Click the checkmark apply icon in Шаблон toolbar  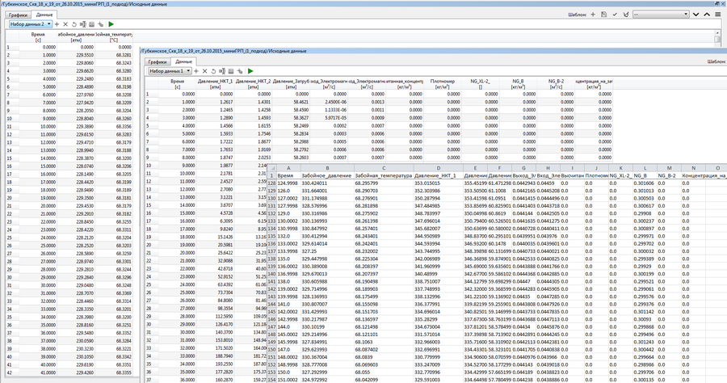click(614, 15)
